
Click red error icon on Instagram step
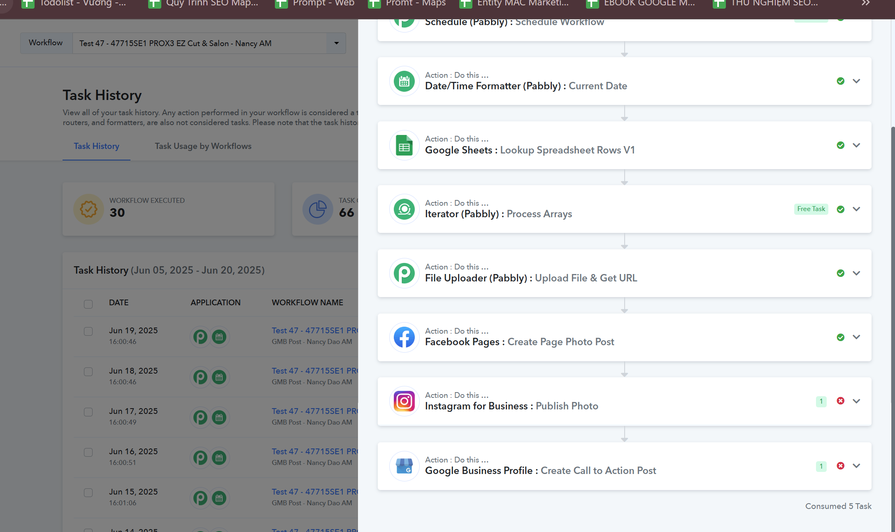click(x=841, y=401)
